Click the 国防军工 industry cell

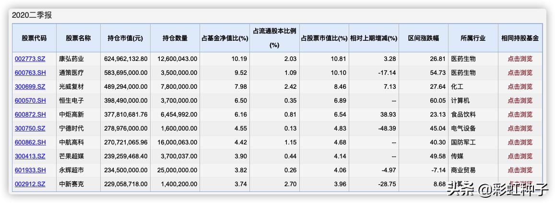click(x=463, y=143)
